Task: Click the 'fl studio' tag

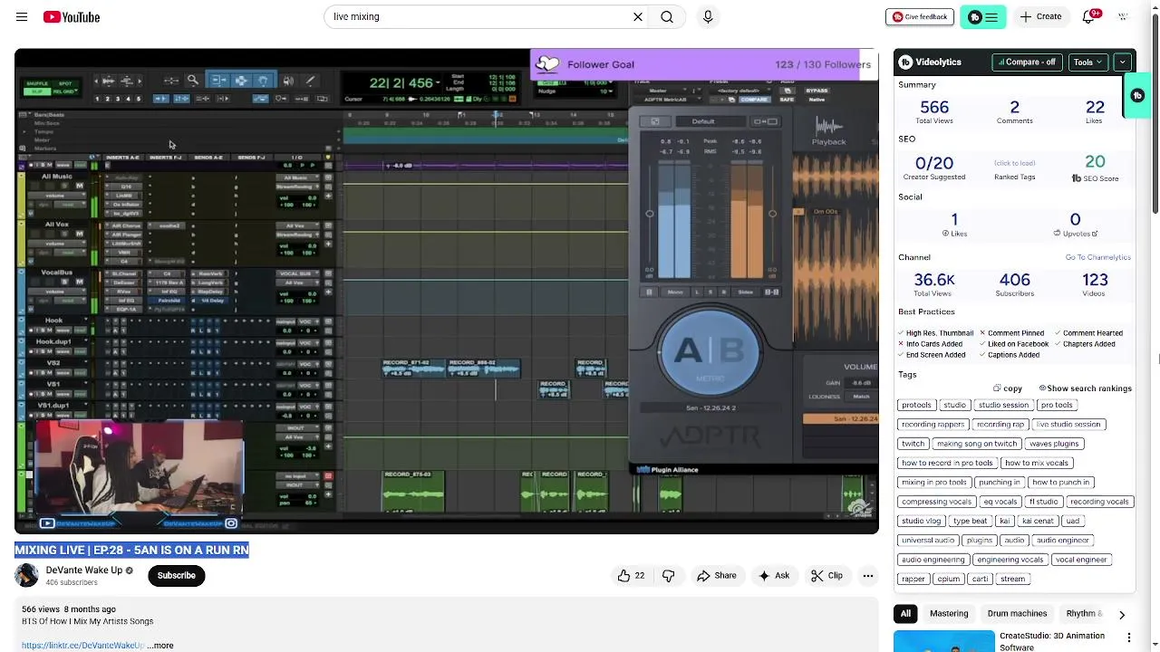Action: tap(1043, 502)
